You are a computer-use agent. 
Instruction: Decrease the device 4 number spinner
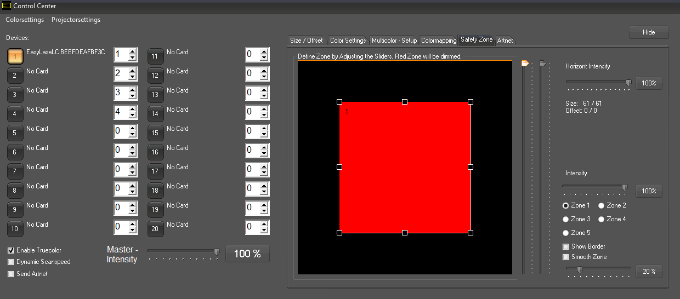click(132, 116)
